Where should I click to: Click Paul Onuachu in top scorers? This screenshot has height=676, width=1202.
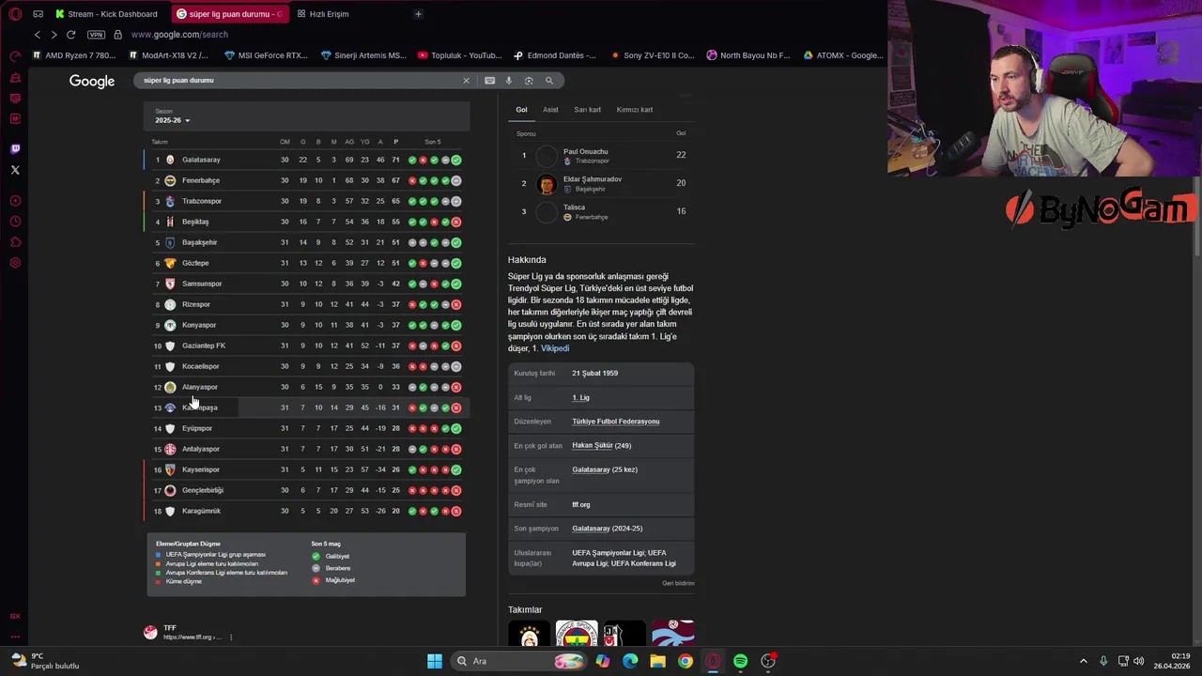pyautogui.click(x=585, y=151)
